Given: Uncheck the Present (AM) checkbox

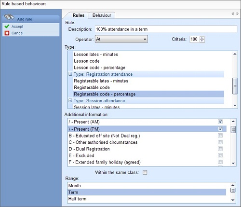Looking at the screenshot, I should coord(220,122).
